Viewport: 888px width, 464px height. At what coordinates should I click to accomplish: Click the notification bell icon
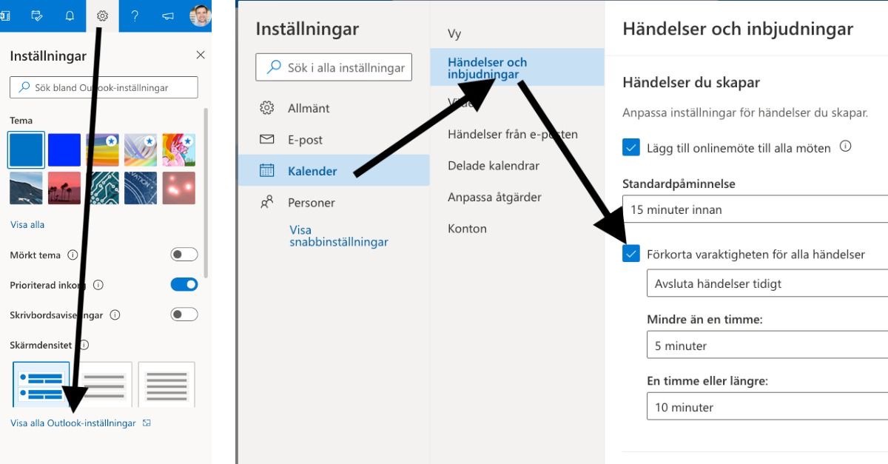pos(70,16)
